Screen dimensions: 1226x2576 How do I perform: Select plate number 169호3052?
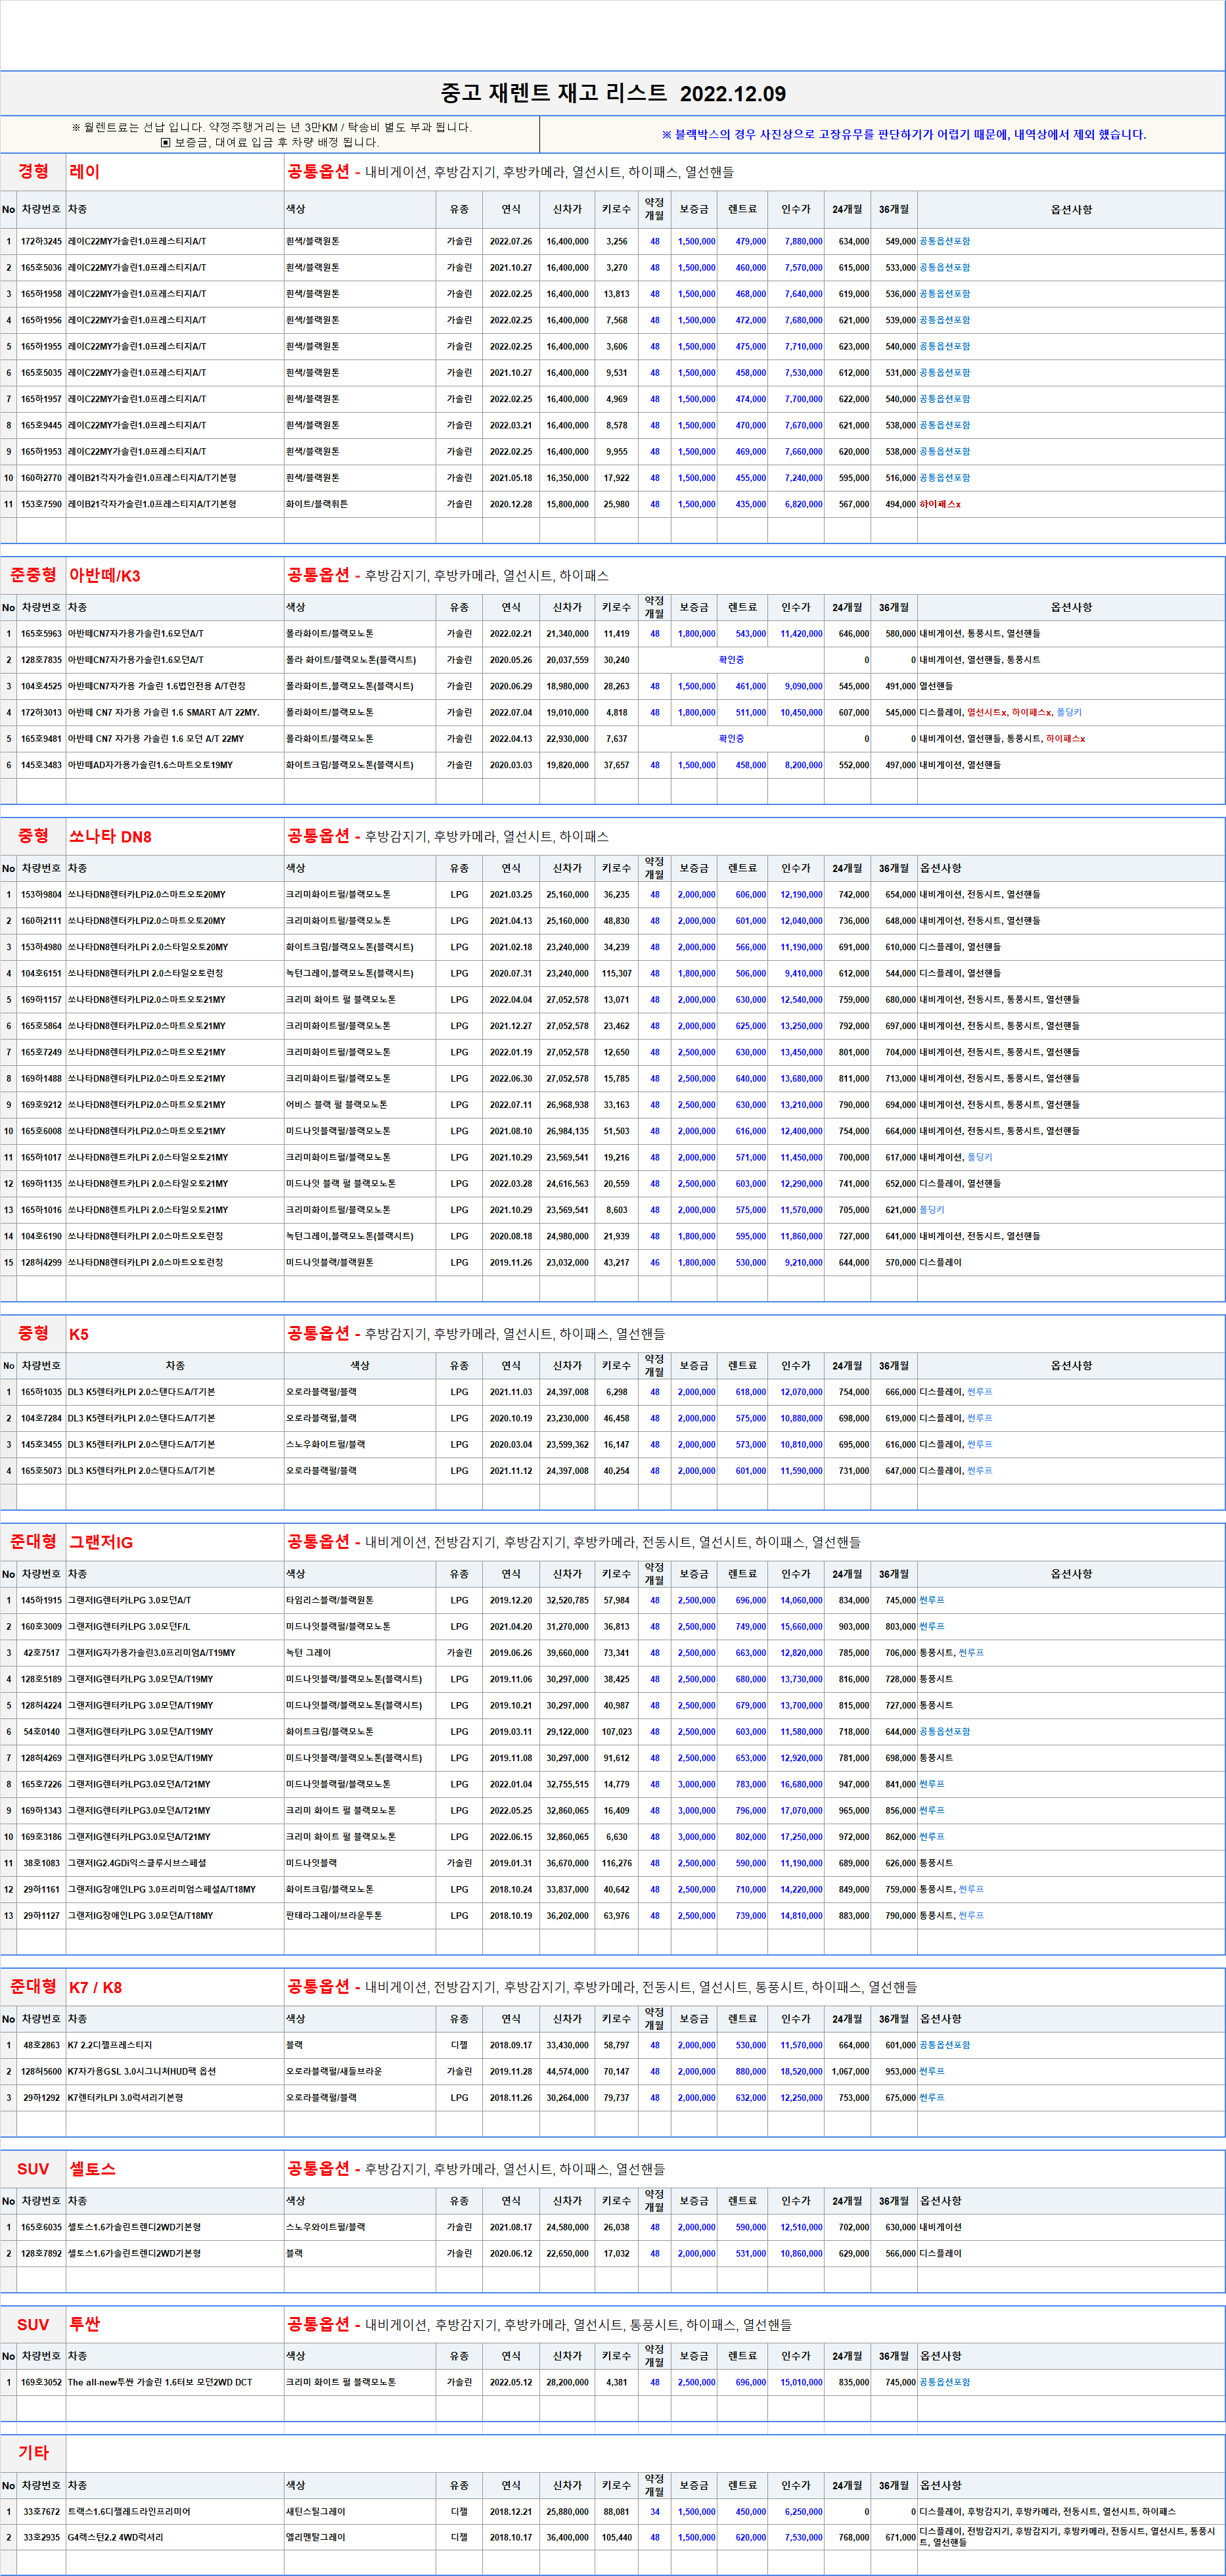(x=41, y=2382)
